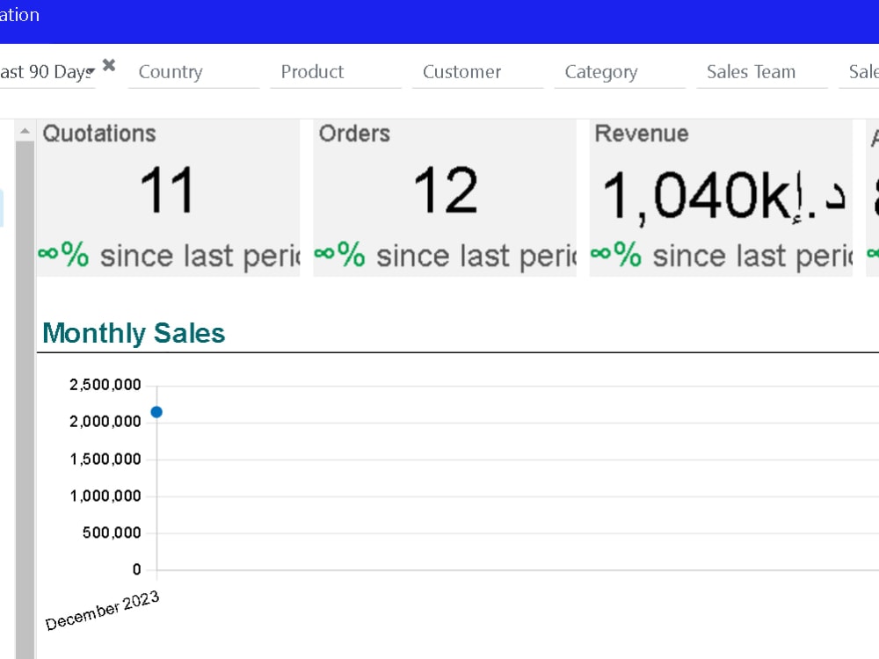Select the Quotations card value 11
The height and width of the screenshot is (659, 879).
pos(166,191)
